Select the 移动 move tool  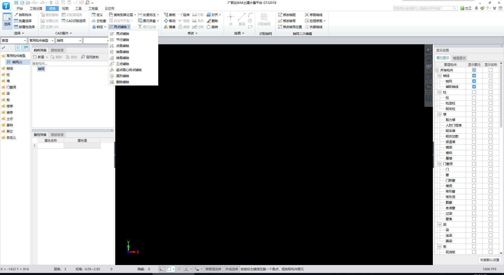click(170, 21)
